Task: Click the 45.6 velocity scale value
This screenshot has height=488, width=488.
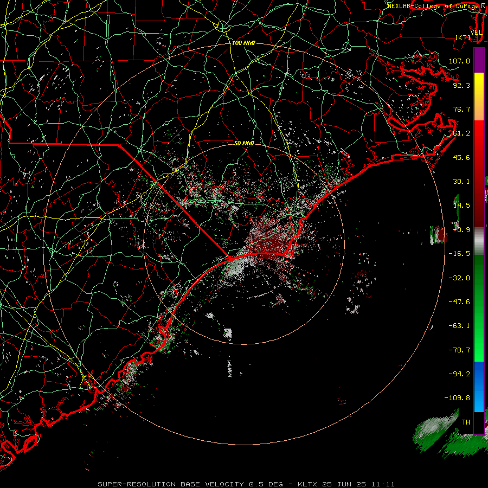Action: (x=461, y=157)
